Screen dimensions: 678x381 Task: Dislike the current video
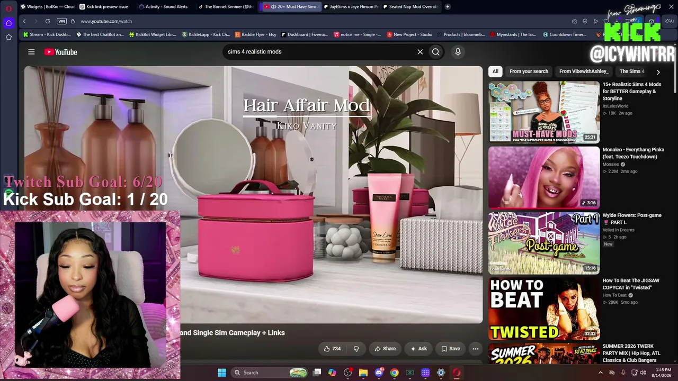pyautogui.click(x=356, y=349)
